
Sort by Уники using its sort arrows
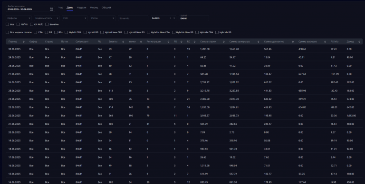click(141, 42)
